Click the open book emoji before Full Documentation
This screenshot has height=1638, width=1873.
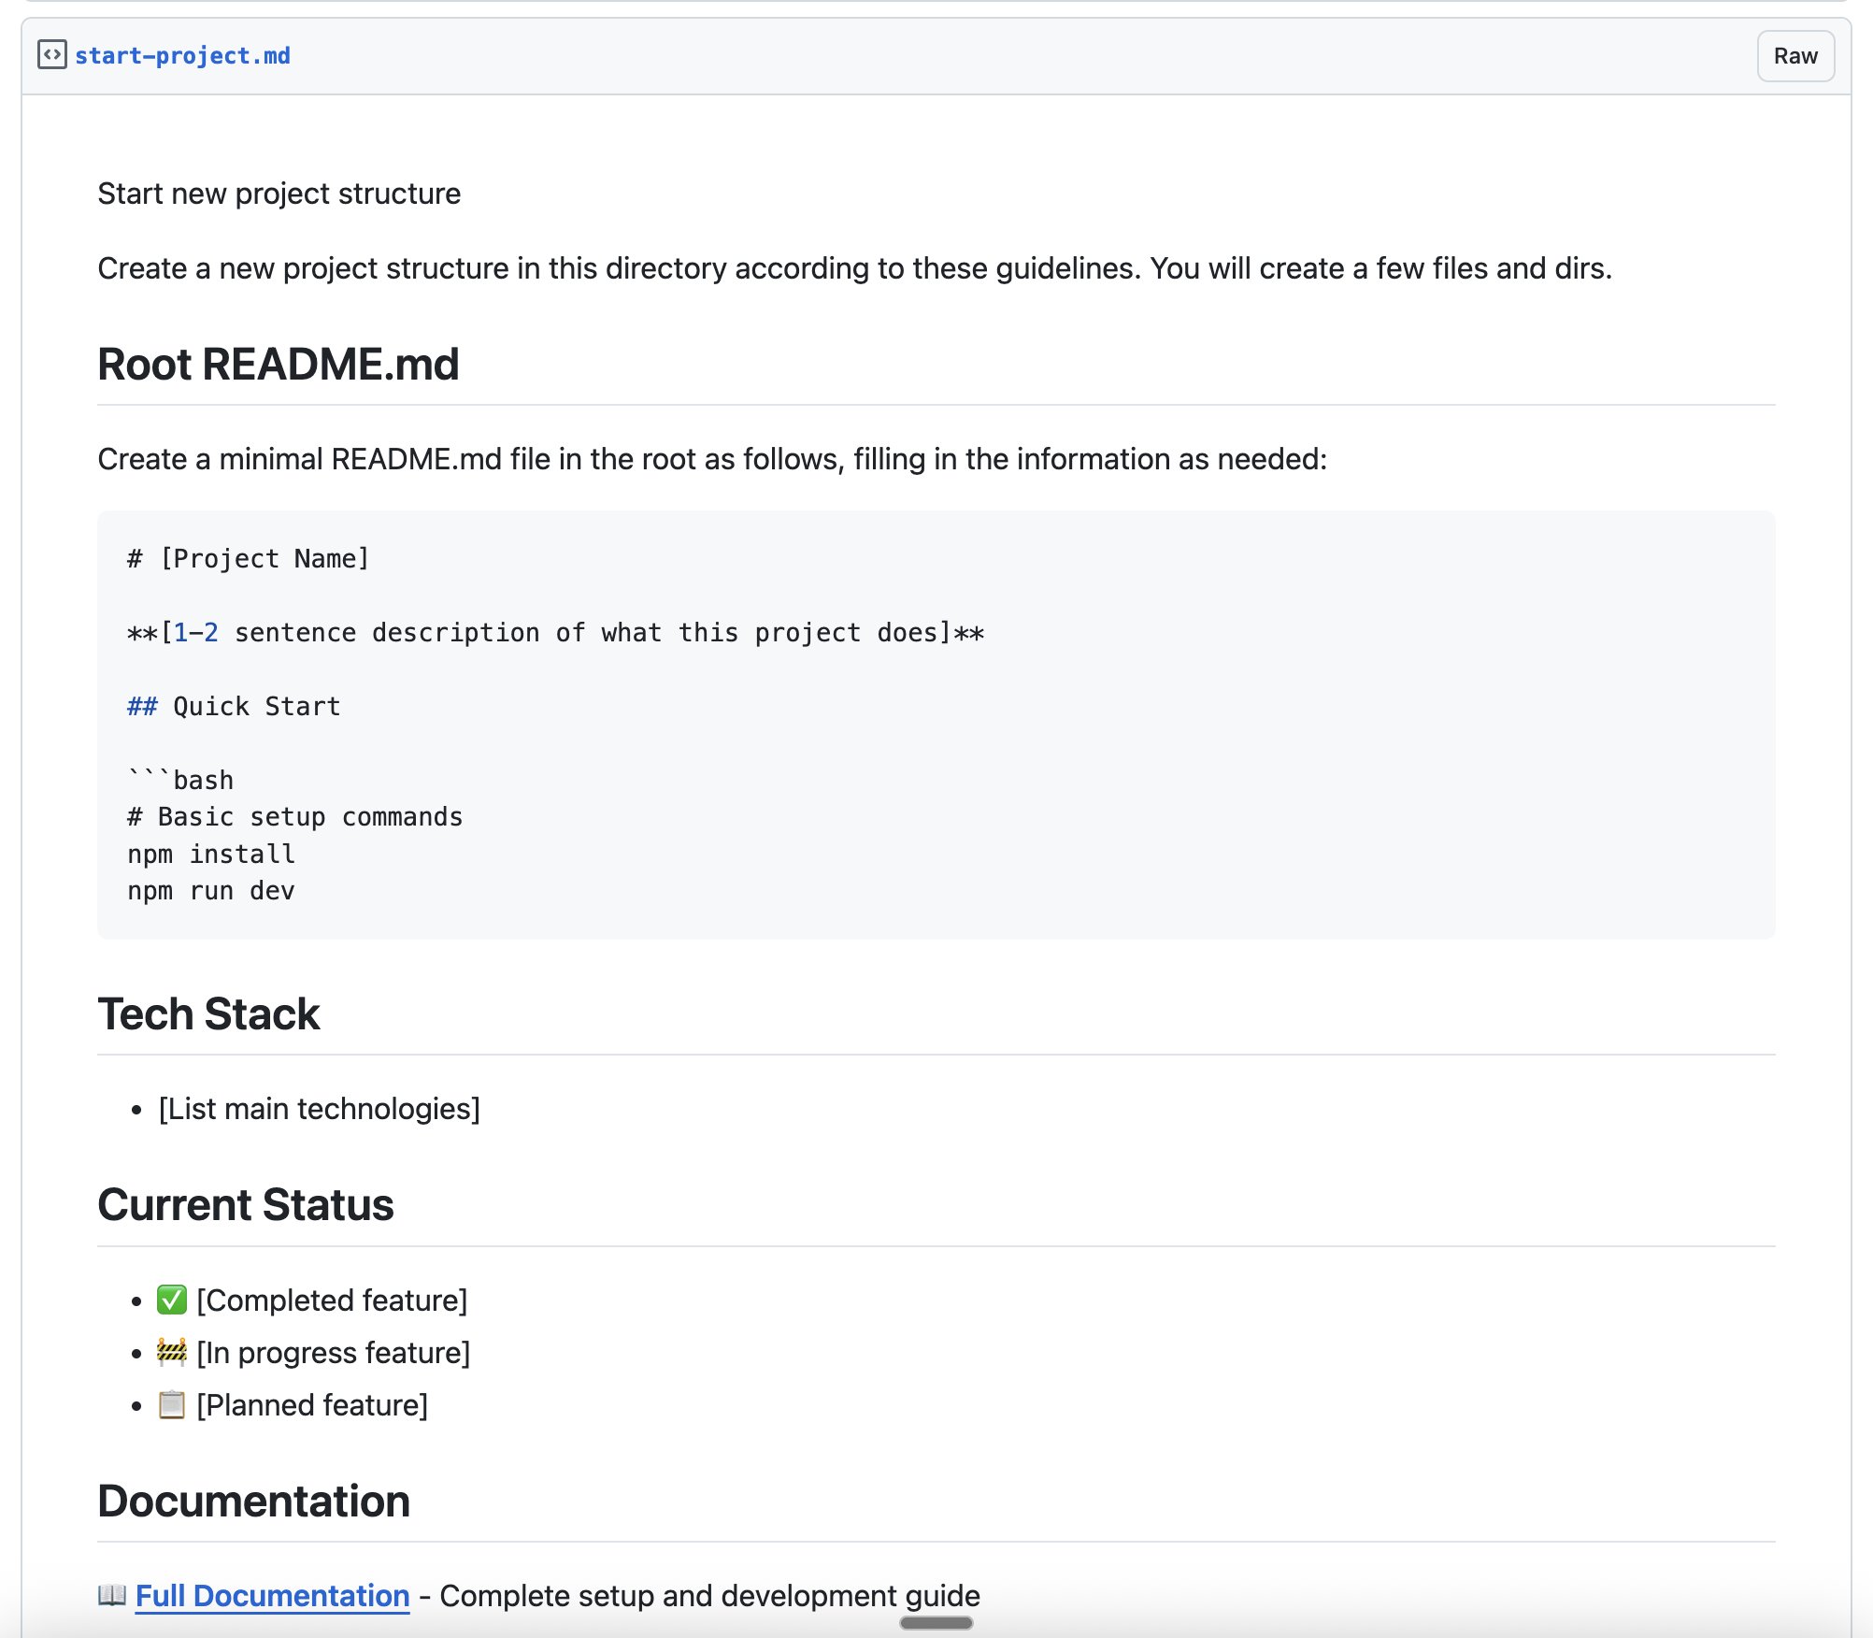click(112, 1595)
